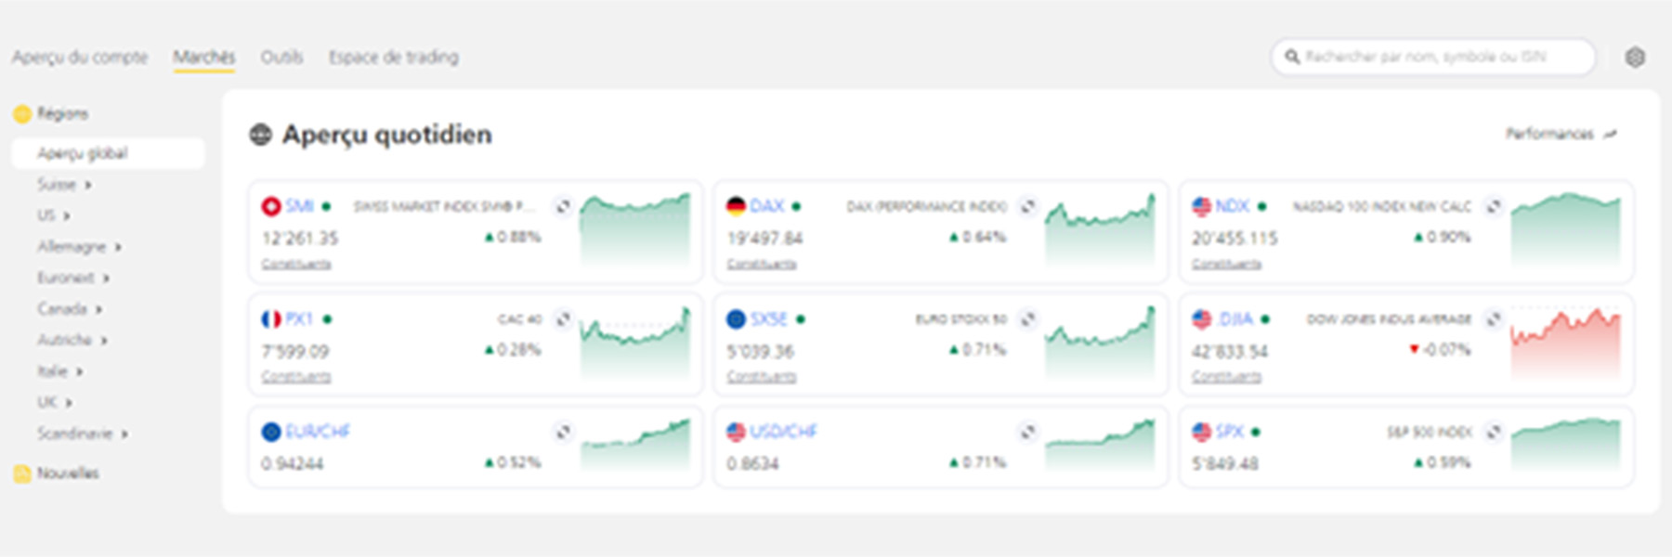Open the NDX symbol link

[x=1233, y=206]
